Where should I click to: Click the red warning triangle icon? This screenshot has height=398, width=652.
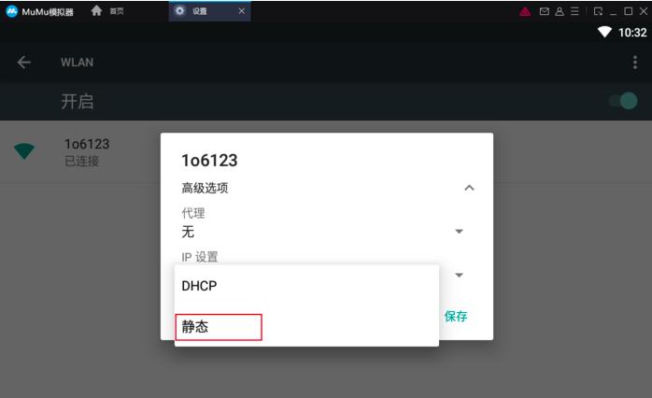(525, 11)
